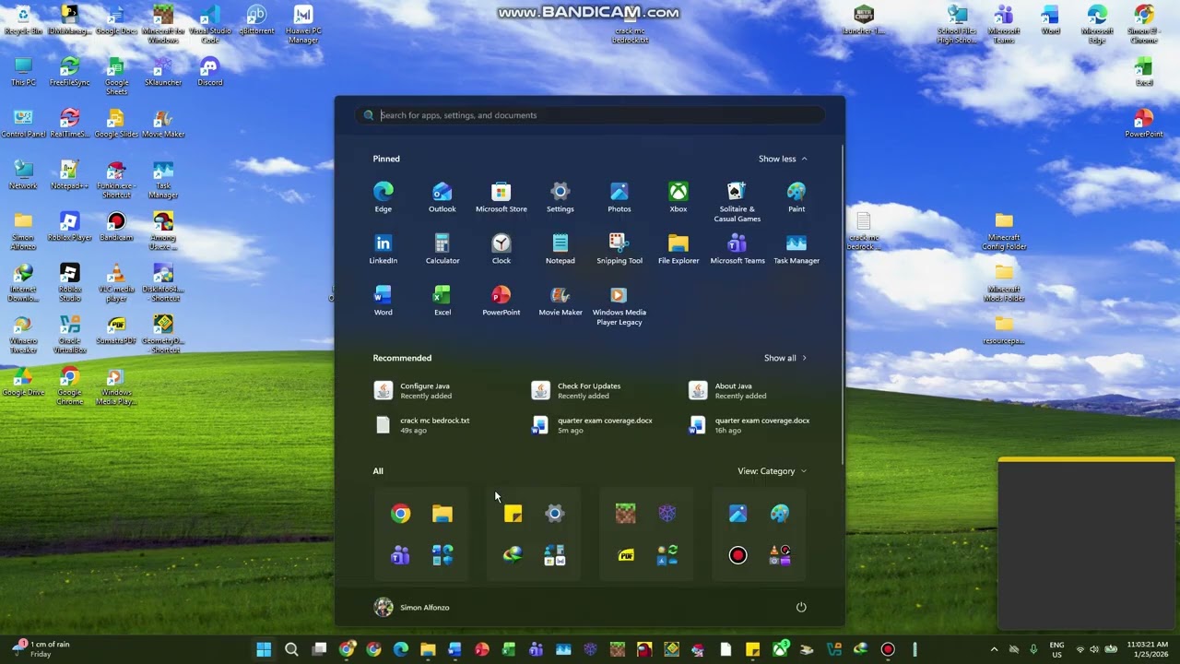Launch Chrome from the All category group
The height and width of the screenshot is (664, 1180).
[x=400, y=514]
